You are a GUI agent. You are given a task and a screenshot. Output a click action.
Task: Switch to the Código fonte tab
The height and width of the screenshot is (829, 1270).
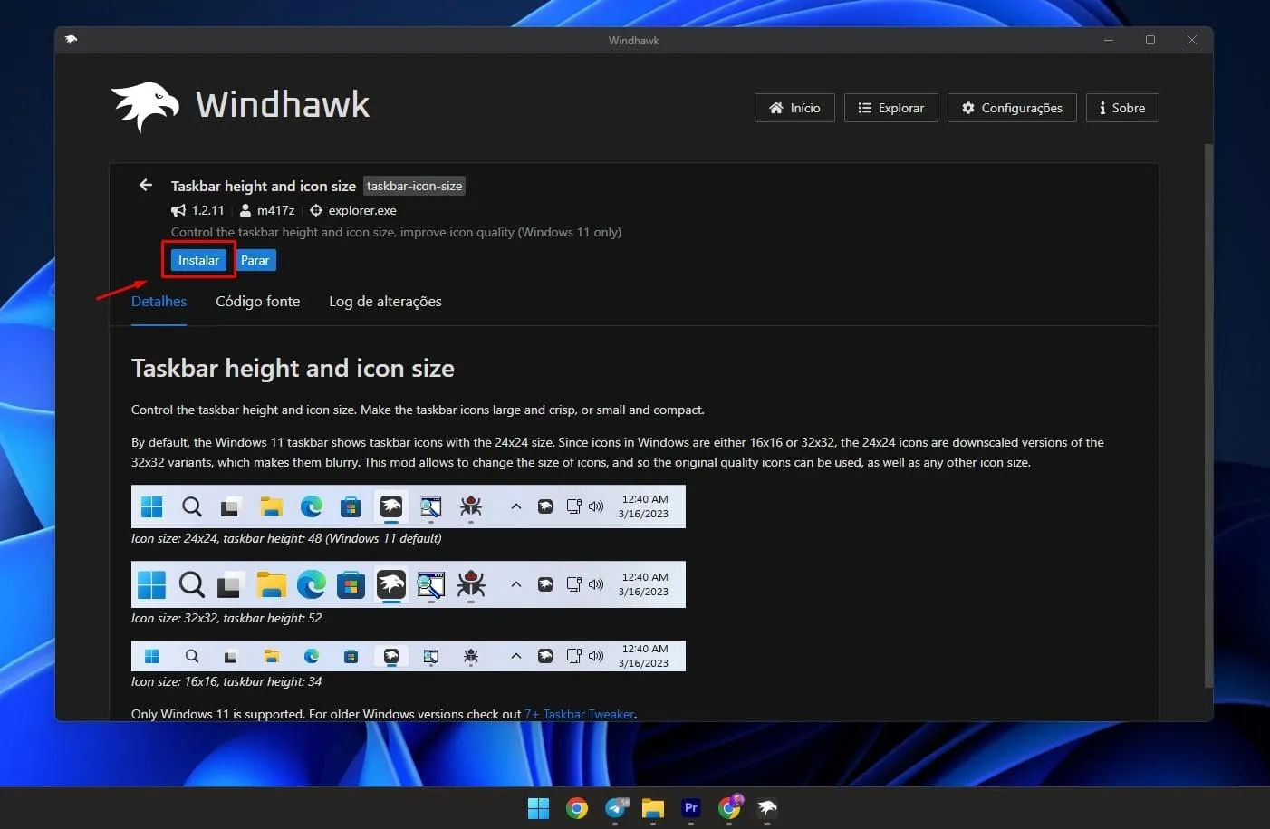(257, 302)
